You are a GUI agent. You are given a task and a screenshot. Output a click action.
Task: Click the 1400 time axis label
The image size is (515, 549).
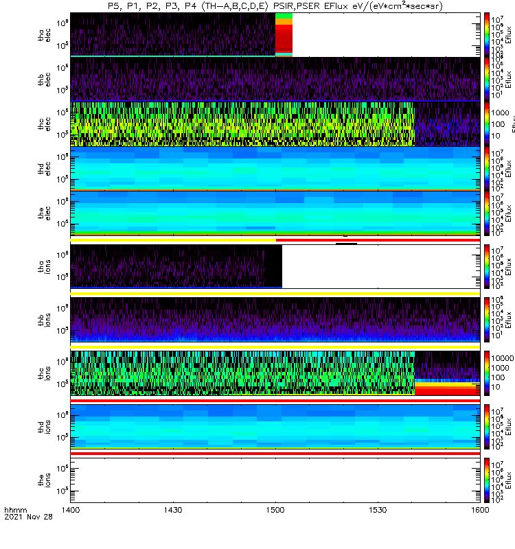point(71,510)
